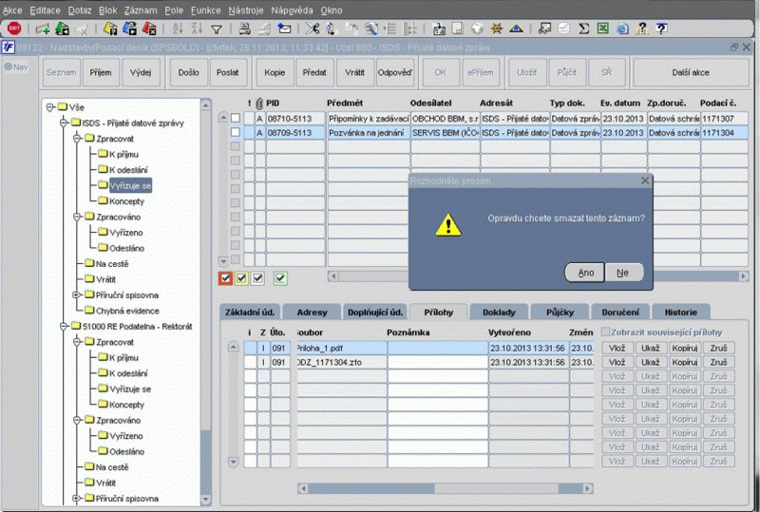The width and height of the screenshot is (760, 512).
Task: Open the Nástroje menu
Action: coord(246,9)
